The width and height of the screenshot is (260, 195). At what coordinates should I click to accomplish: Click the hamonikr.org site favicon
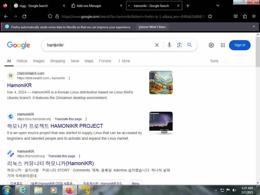pos(11,154)
